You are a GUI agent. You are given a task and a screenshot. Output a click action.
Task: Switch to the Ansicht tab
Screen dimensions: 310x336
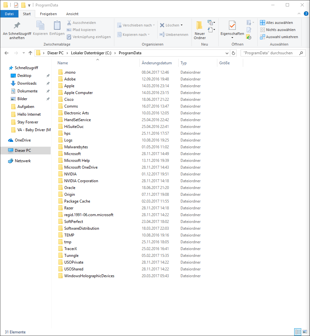point(72,14)
